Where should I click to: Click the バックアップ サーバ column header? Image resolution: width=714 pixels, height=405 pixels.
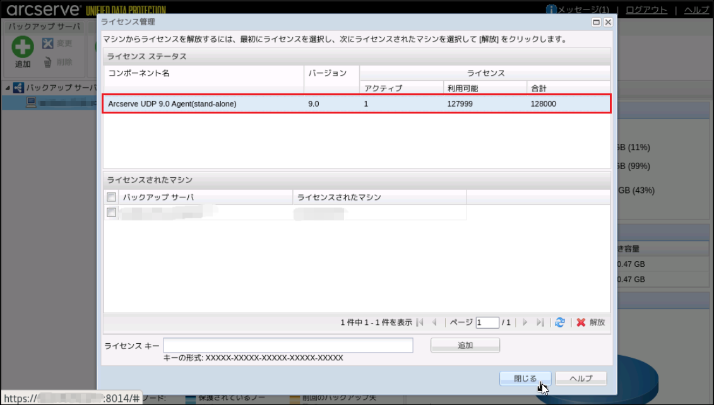(x=205, y=197)
